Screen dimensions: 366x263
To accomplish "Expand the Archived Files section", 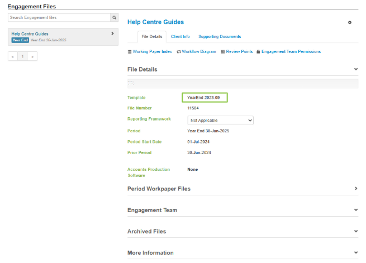I will (356, 231).
